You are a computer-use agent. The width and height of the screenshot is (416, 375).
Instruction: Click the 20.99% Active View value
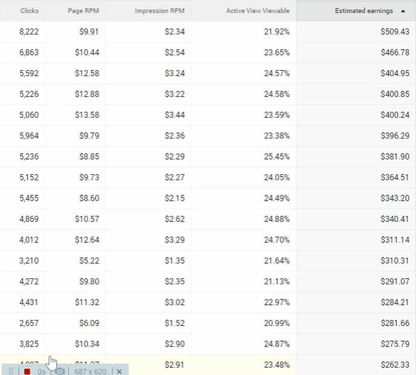(277, 323)
